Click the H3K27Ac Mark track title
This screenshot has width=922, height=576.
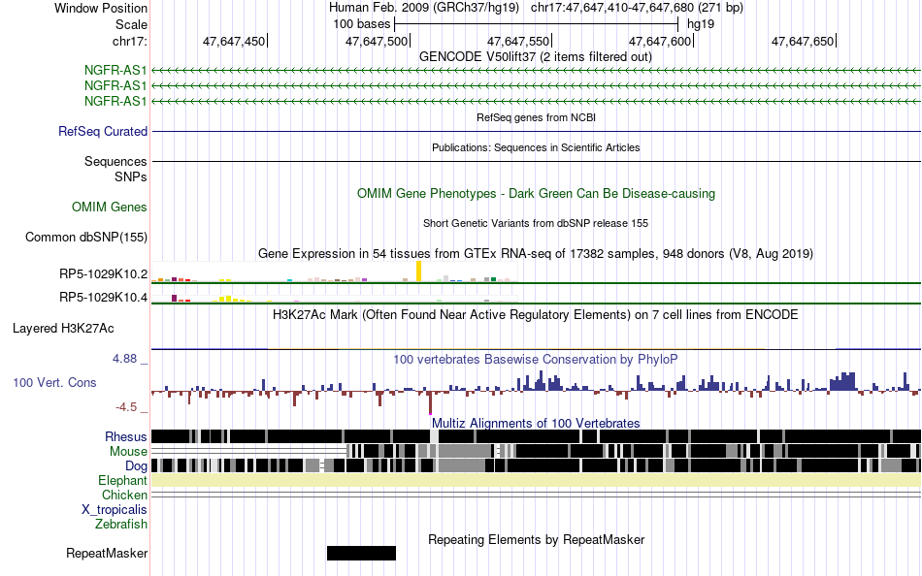pos(536,314)
